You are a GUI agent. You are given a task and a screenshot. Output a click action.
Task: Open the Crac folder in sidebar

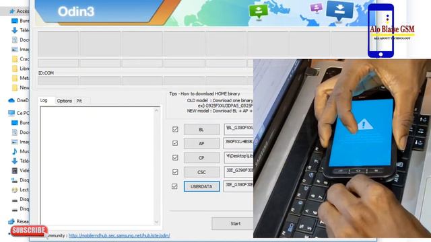15,59
